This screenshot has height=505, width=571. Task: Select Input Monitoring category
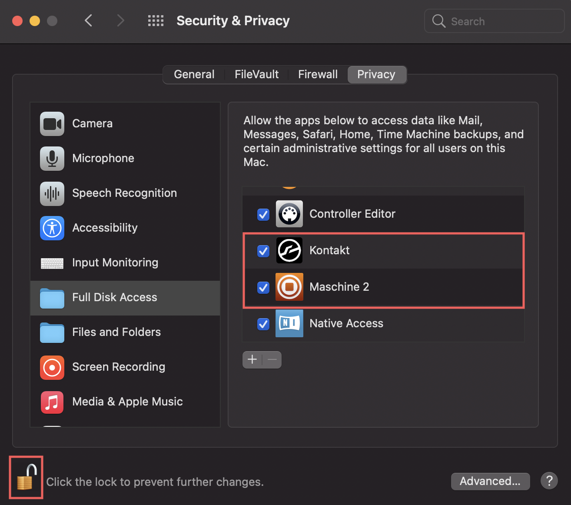point(115,263)
